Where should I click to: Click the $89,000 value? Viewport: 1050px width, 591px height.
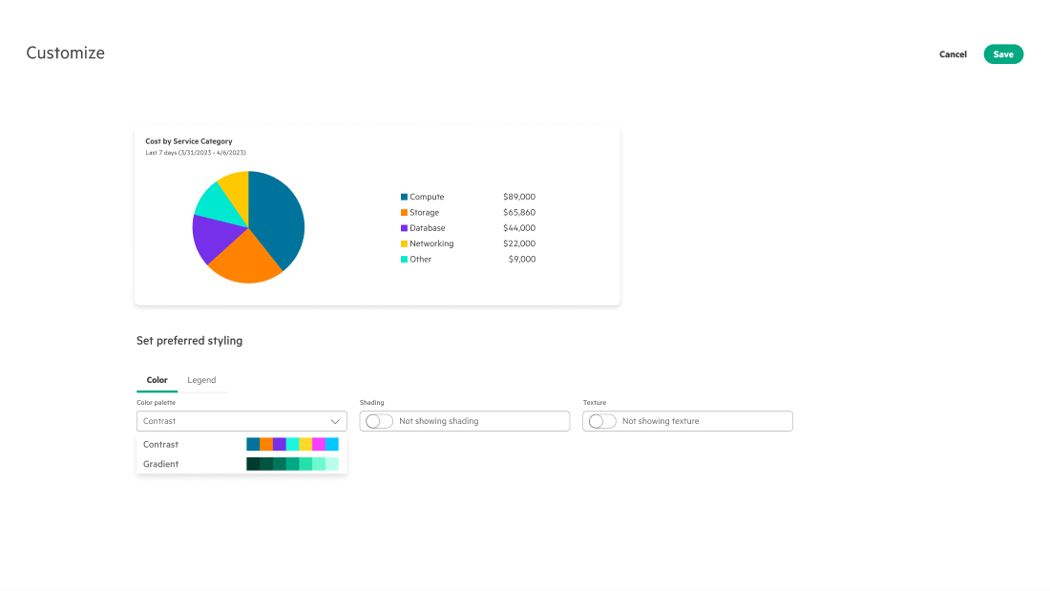point(519,197)
